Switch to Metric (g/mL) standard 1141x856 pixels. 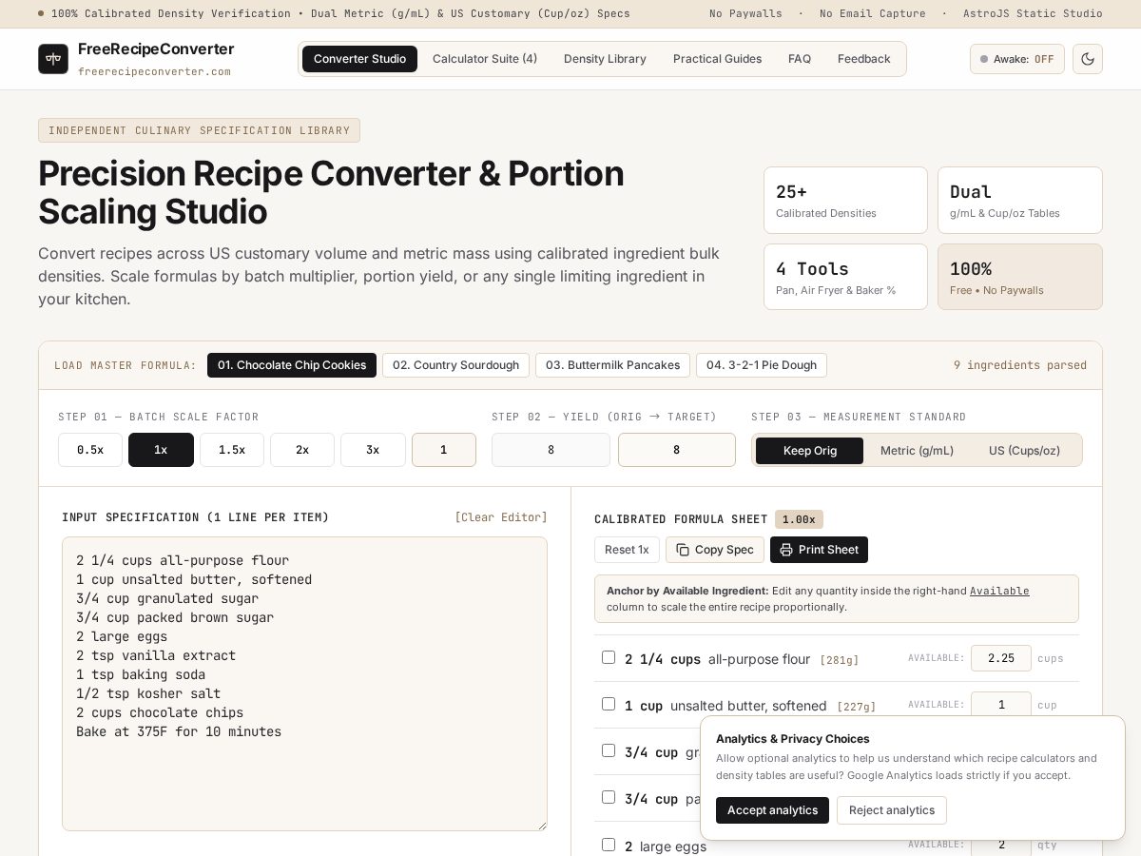(917, 450)
